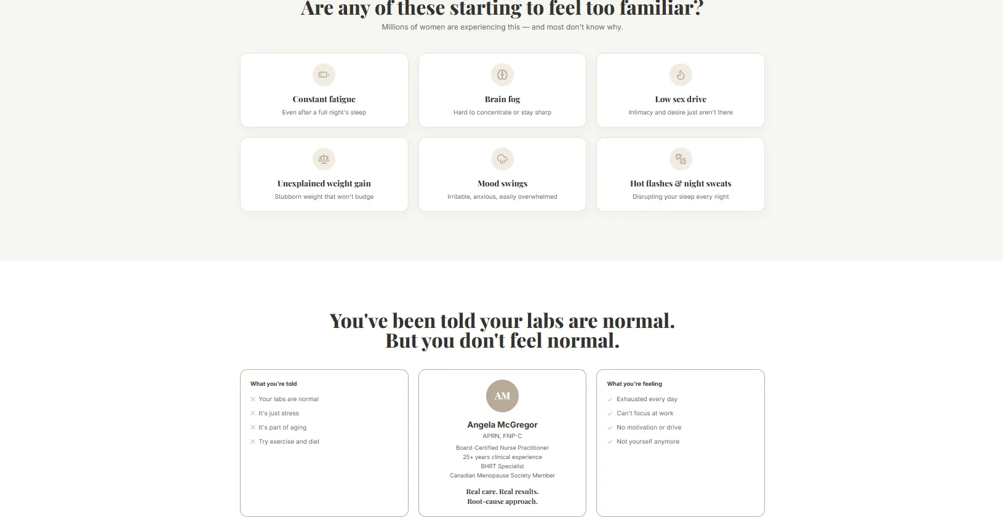This screenshot has width=1003, height=531.
Task: Click the checkmark beside Can't focus at work
Action: coord(610,413)
